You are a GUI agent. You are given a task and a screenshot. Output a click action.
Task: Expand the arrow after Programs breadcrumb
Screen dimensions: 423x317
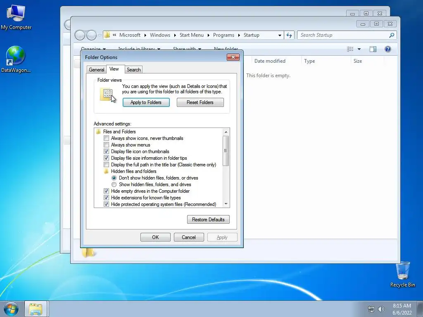point(239,35)
